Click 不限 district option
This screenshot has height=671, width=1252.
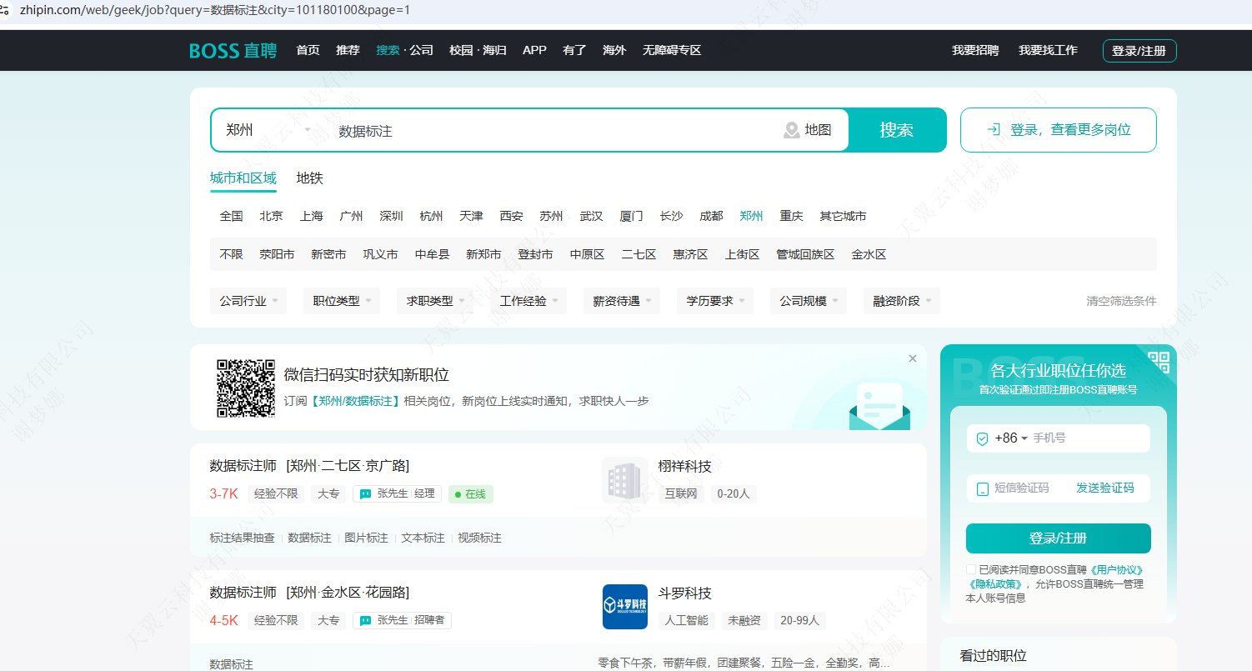click(231, 254)
